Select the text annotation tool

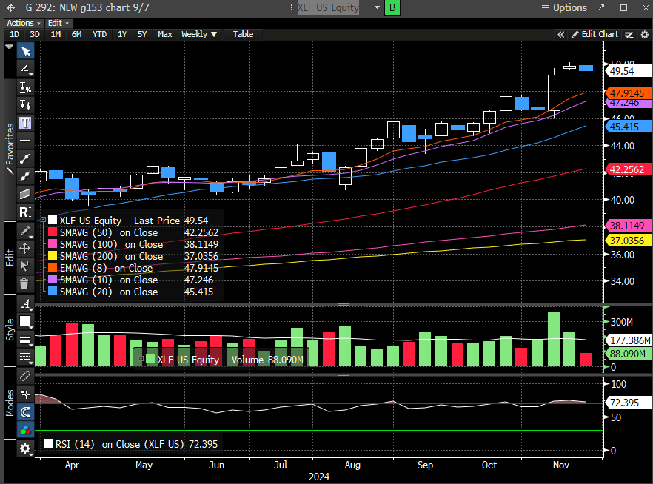point(25,123)
